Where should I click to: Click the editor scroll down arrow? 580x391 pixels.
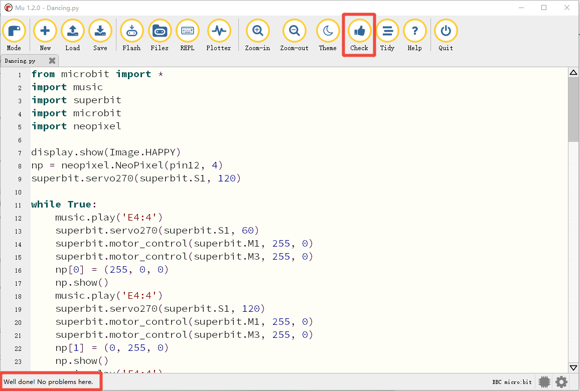pos(573,367)
